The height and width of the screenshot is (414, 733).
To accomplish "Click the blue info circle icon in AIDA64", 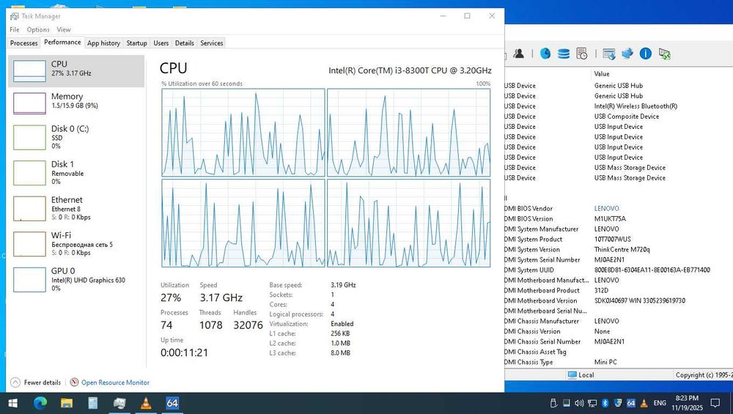I will pyautogui.click(x=646, y=53).
